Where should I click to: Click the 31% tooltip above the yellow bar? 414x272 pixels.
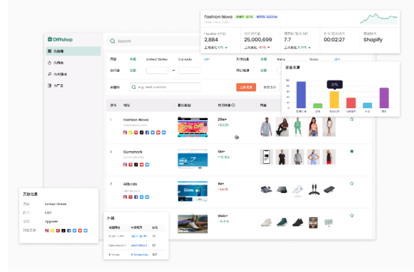point(334,84)
